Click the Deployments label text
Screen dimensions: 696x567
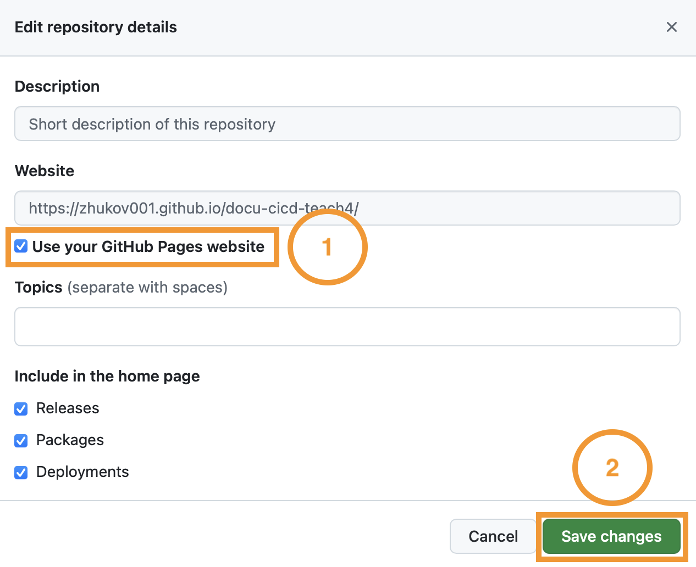pos(82,472)
